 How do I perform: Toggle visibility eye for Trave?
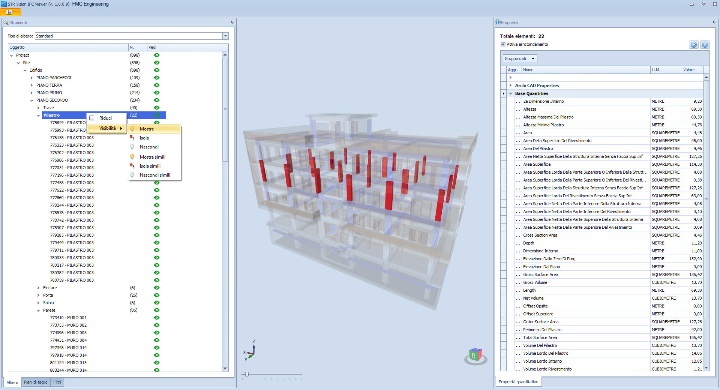(157, 108)
